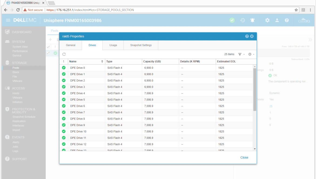Click the Events alert icon in sidebar

tap(7, 137)
